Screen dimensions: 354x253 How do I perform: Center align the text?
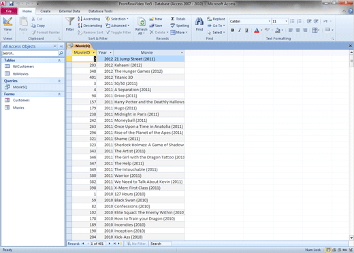(297, 30)
